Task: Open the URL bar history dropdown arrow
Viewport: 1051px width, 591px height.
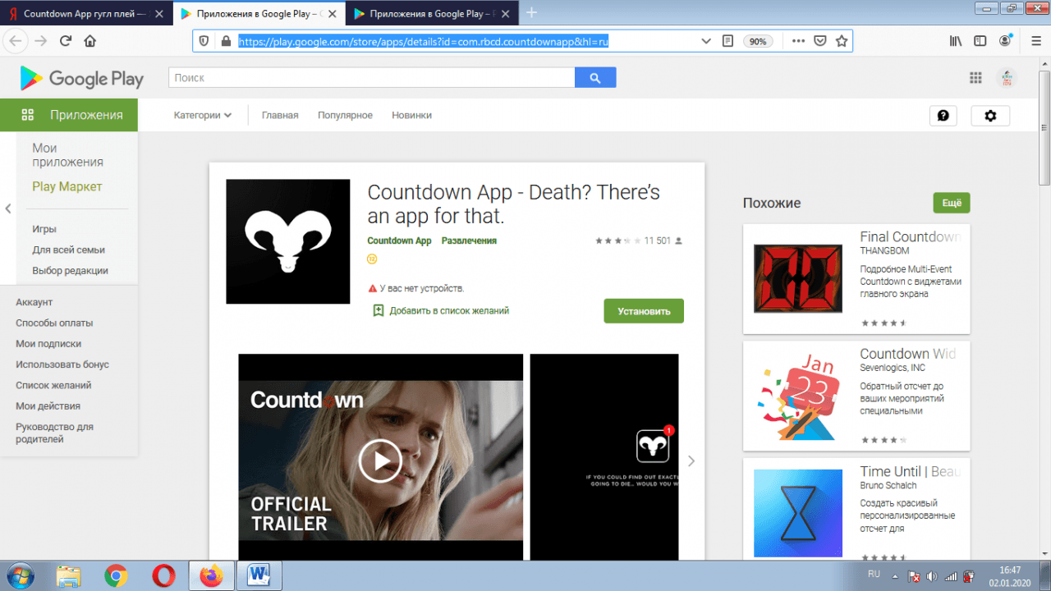Action: click(x=705, y=41)
